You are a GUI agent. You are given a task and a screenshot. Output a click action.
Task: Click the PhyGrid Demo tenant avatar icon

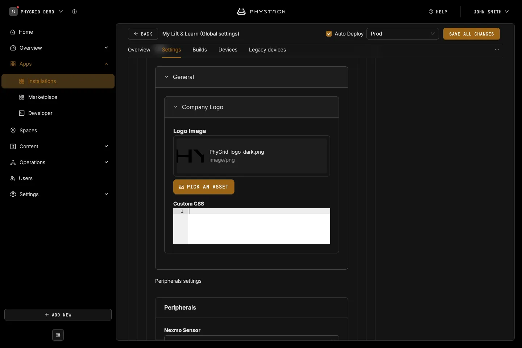pyautogui.click(x=13, y=12)
